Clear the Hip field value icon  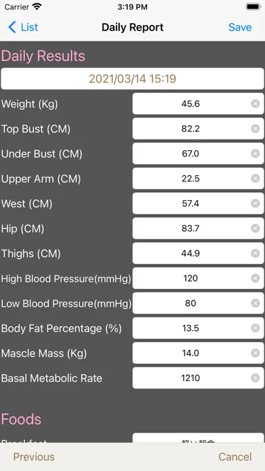click(x=255, y=229)
